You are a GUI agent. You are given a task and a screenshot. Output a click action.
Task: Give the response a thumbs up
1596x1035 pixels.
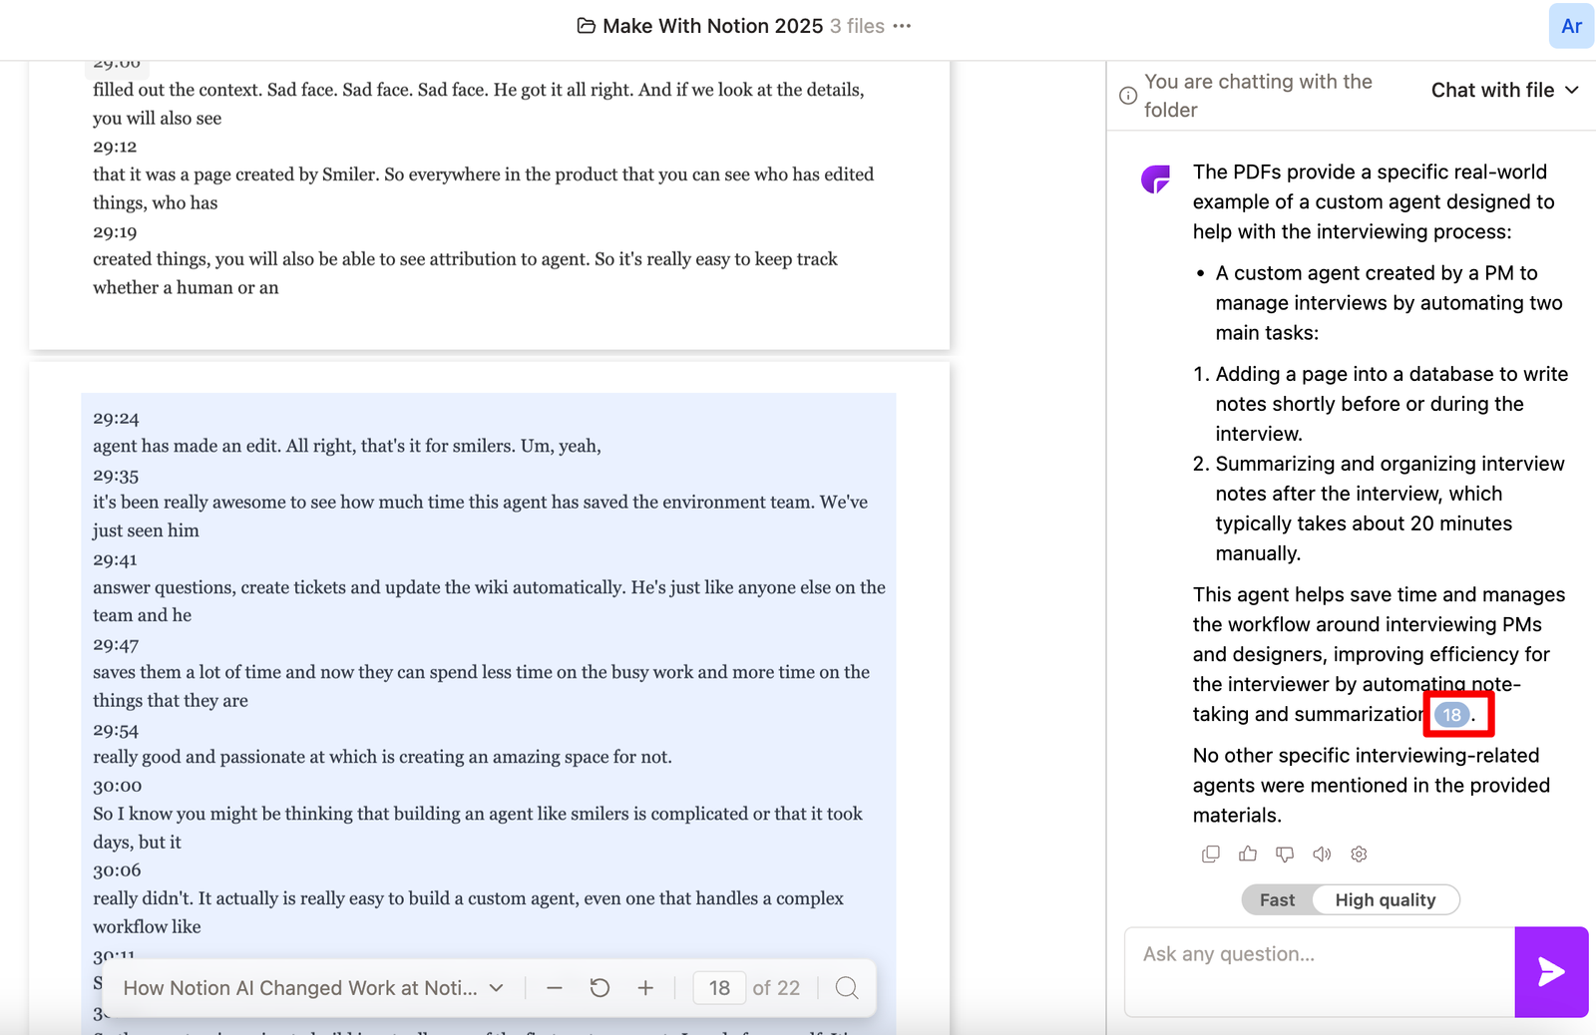point(1247,855)
